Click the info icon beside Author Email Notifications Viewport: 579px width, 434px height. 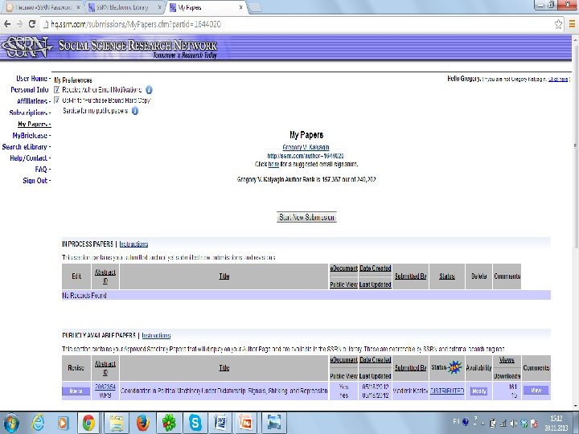pos(149,90)
